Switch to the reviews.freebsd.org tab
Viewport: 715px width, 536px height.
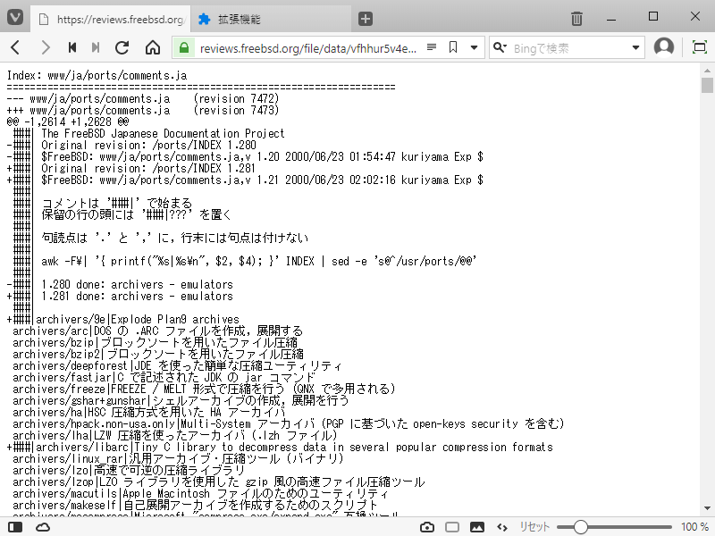[111, 19]
